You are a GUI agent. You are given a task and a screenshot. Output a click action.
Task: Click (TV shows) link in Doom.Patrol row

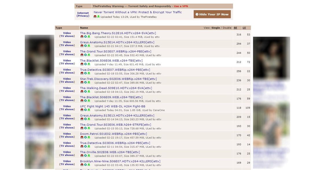coord(67,137)
